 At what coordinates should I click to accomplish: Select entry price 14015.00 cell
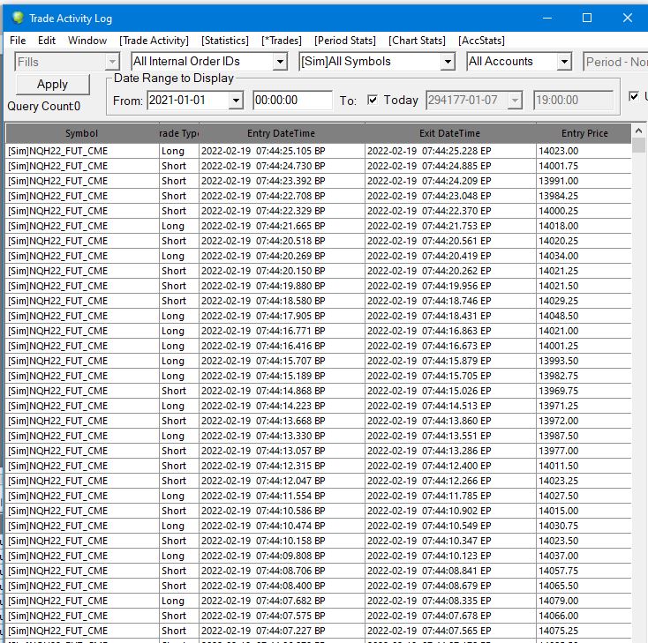[x=584, y=511]
